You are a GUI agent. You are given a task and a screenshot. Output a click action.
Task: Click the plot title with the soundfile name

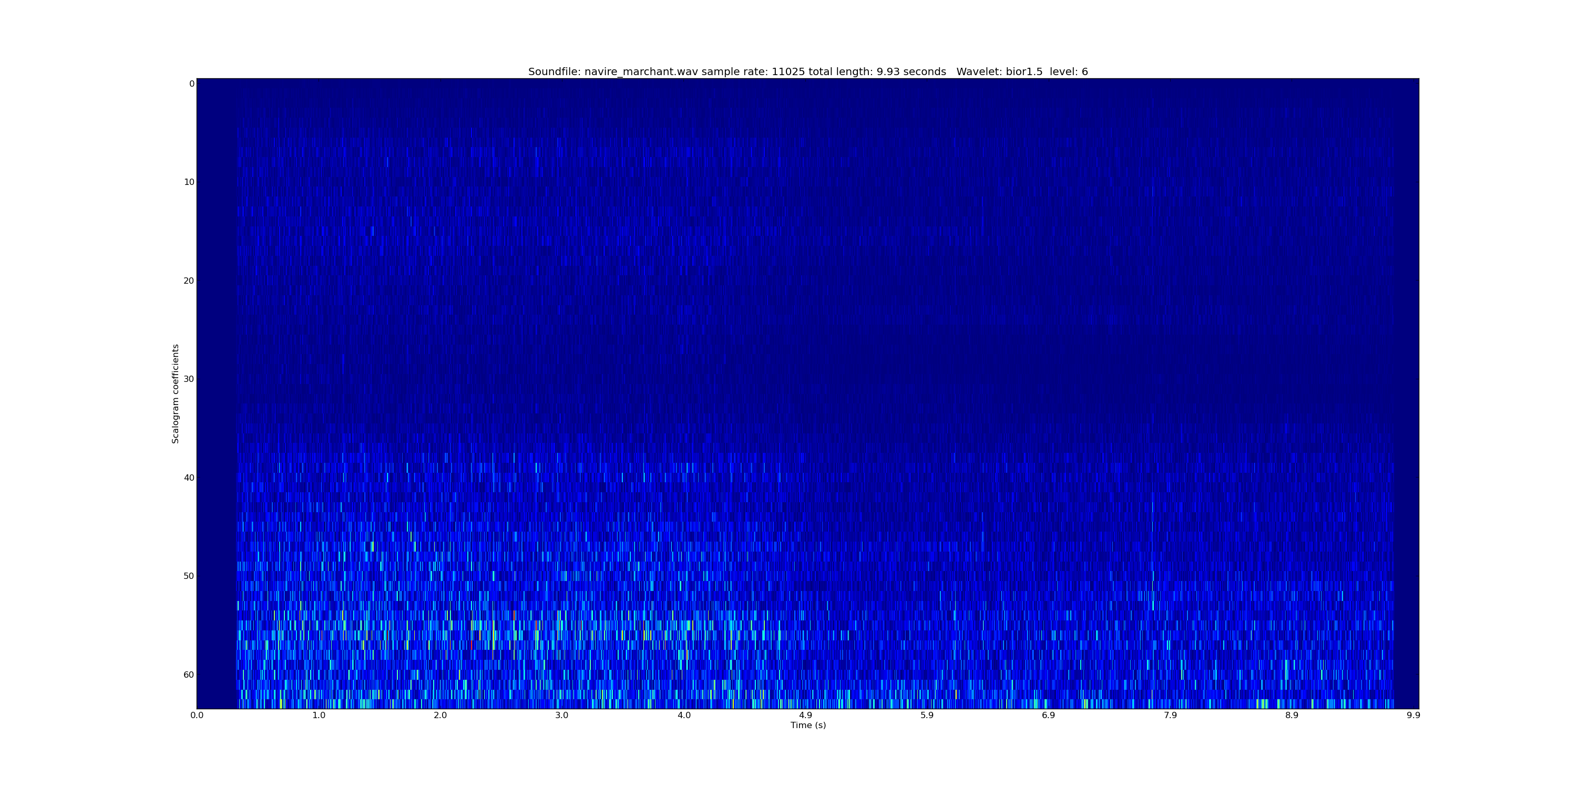click(807, 71)
